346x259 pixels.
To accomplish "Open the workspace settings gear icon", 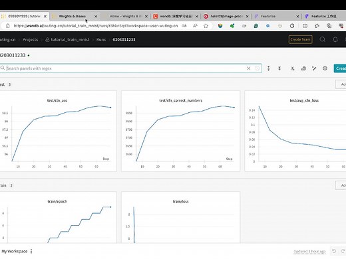I will coord(325,68).
